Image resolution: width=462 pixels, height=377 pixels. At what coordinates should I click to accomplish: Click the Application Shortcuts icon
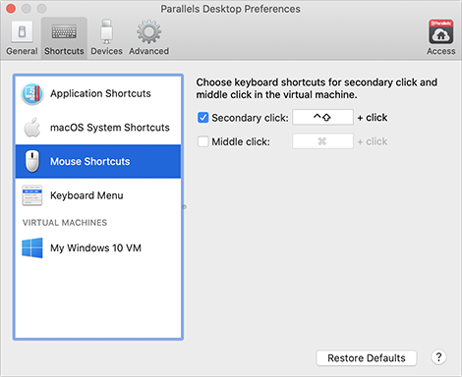[32, 94]
